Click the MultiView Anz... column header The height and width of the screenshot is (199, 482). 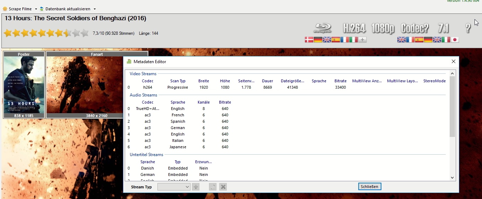pos(367,81)
